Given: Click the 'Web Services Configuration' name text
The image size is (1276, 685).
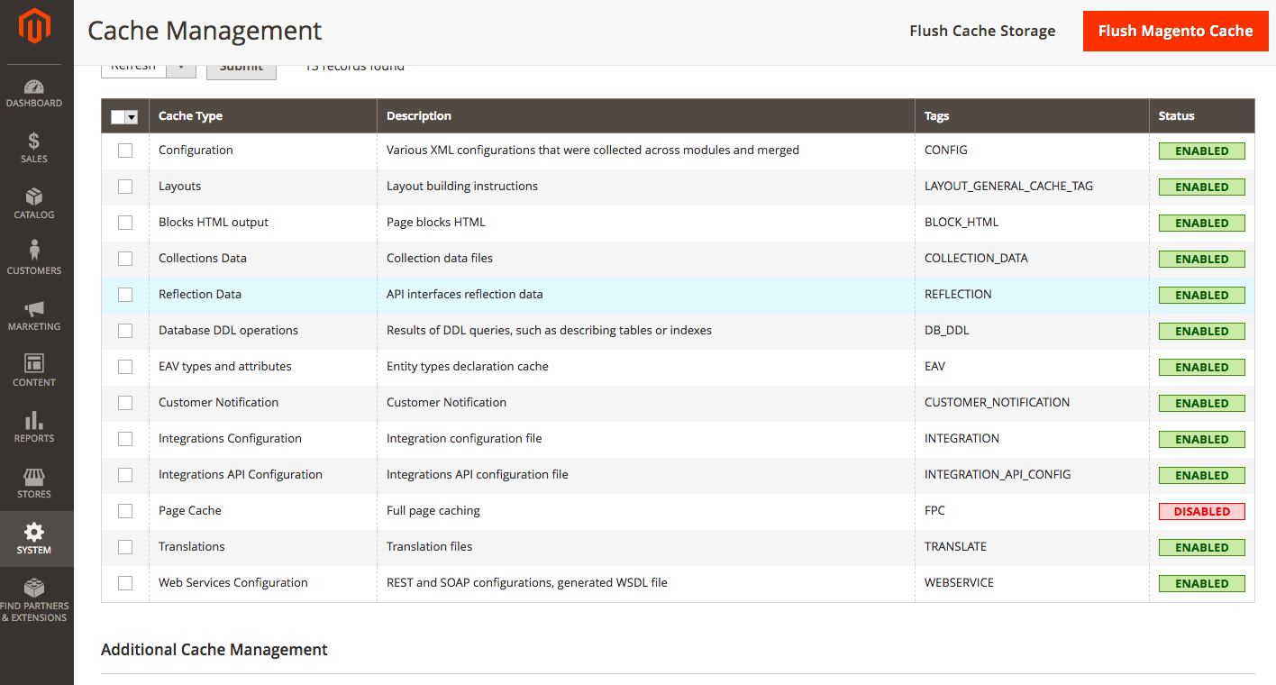Looking at the screenshot, I should [x=233, y=582].
